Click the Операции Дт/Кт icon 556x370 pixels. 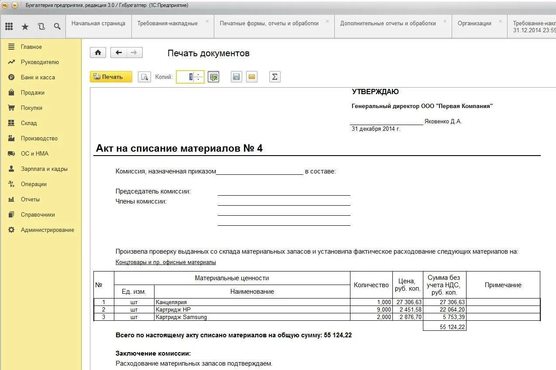(x=11, y=184)
